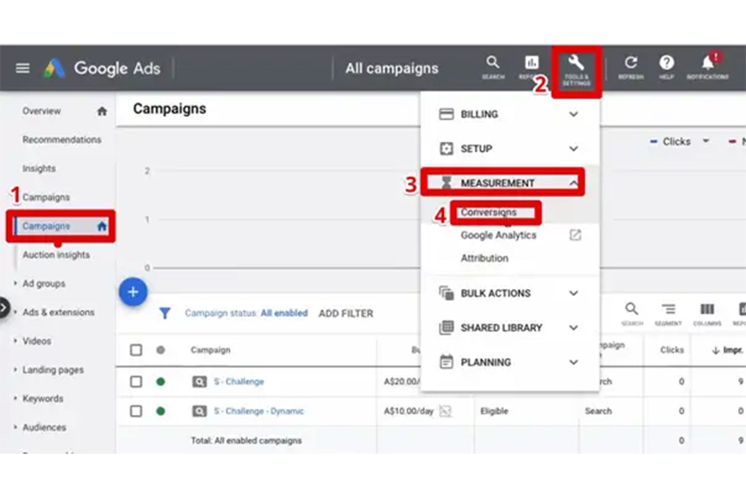Click search campaign icon for S - Challenge - Dynamic
Screen dimensions: 746x497
point(199,411)
